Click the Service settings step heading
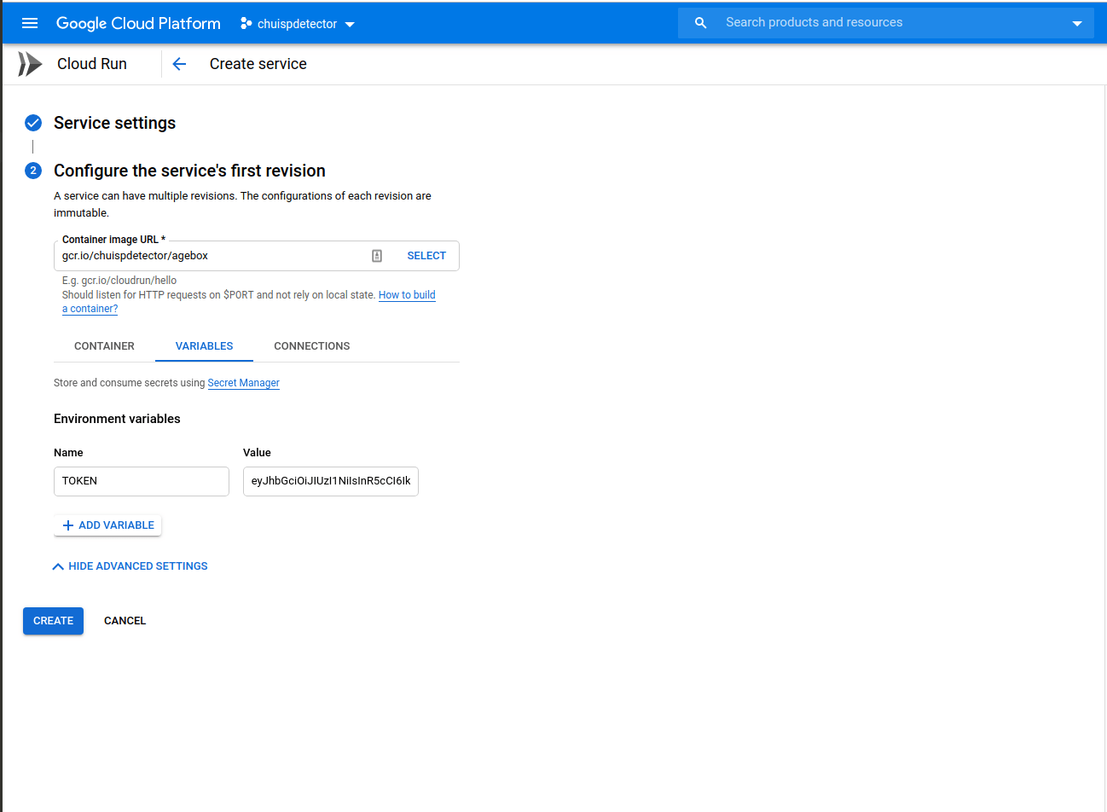1107x812 pixels. [x=114, y=123]
